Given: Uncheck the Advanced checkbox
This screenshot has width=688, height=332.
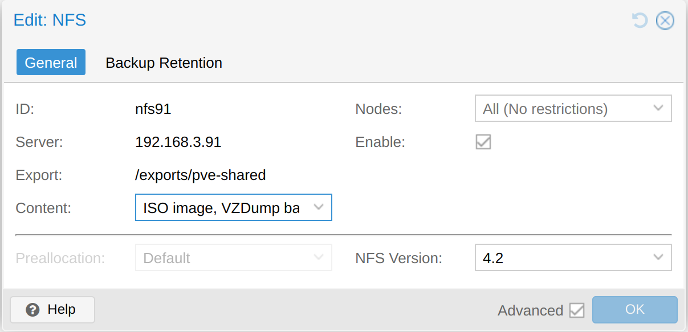Looking at the screenshot, I should point(577,310).
